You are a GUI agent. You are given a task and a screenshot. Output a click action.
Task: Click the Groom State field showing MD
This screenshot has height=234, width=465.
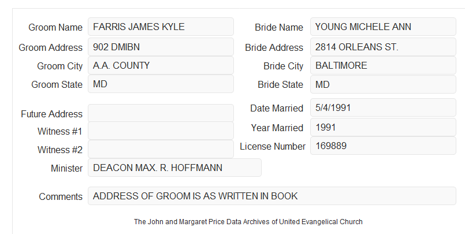(x=161, y=84)
